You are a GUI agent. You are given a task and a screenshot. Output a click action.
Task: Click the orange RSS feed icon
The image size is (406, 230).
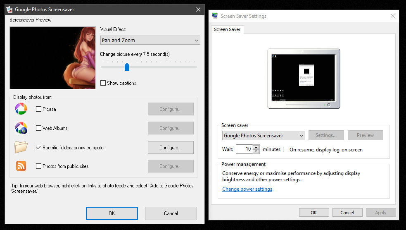(21, 166)
